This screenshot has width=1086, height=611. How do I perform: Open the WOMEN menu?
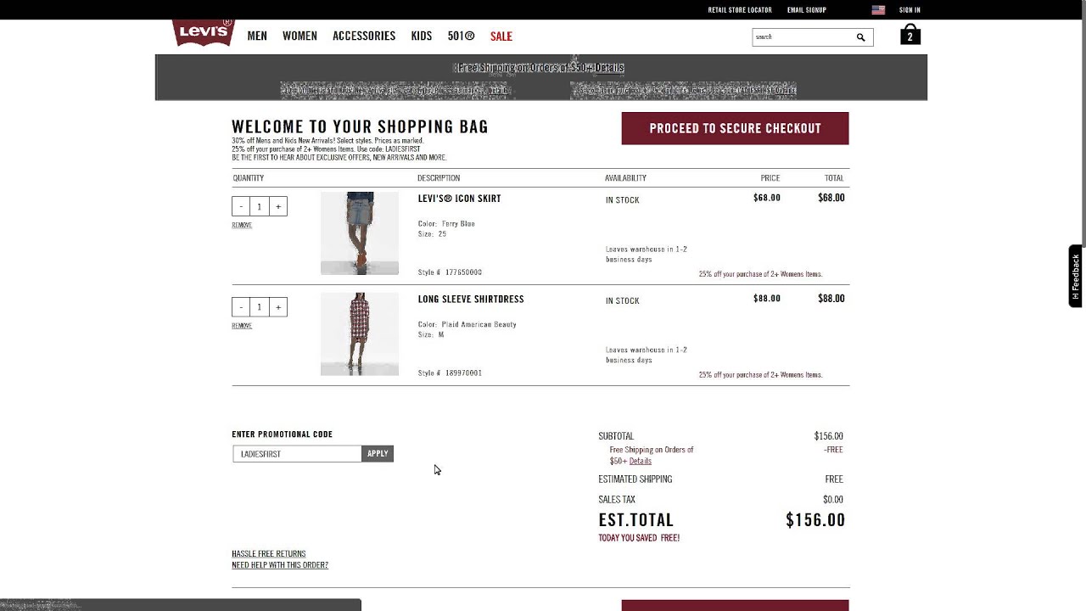(299, 36)
